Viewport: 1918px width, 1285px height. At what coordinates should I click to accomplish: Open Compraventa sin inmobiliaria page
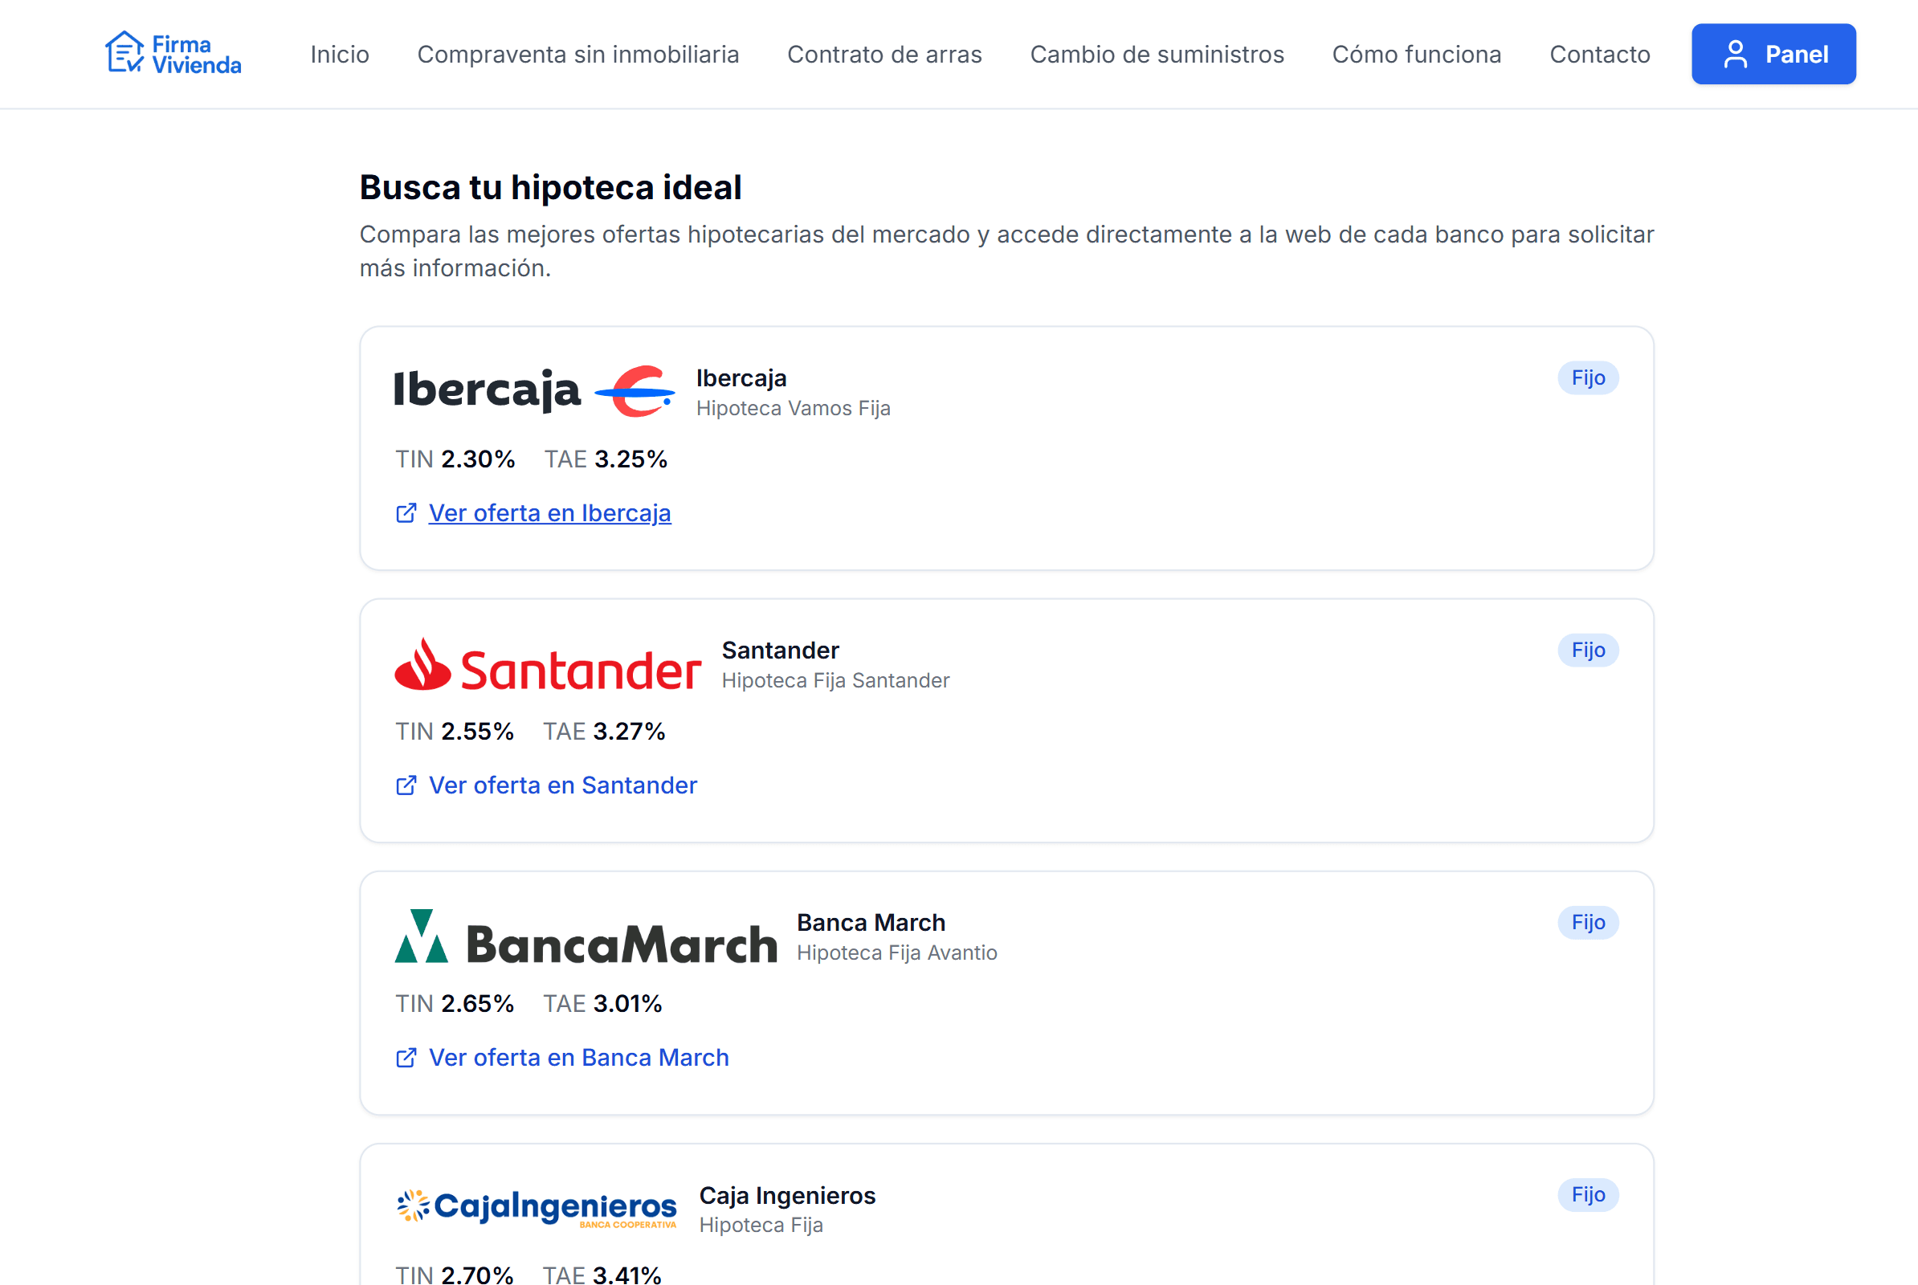pyautogui.click(x=577, y=55)
